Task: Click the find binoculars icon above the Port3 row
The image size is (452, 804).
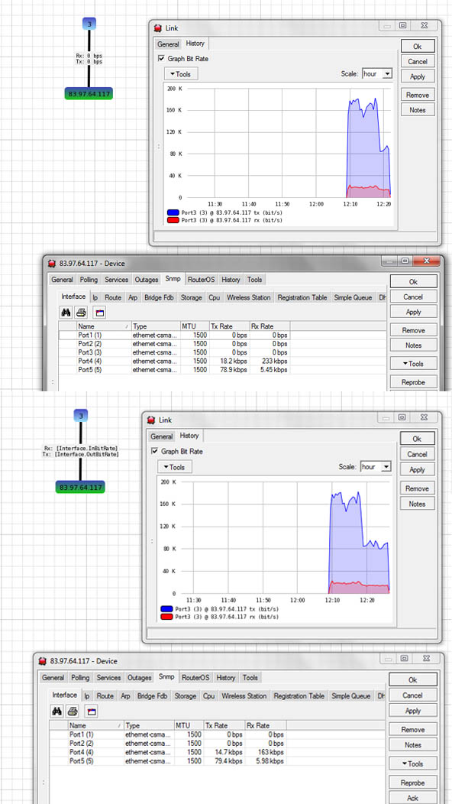Action: coord(66,312)
